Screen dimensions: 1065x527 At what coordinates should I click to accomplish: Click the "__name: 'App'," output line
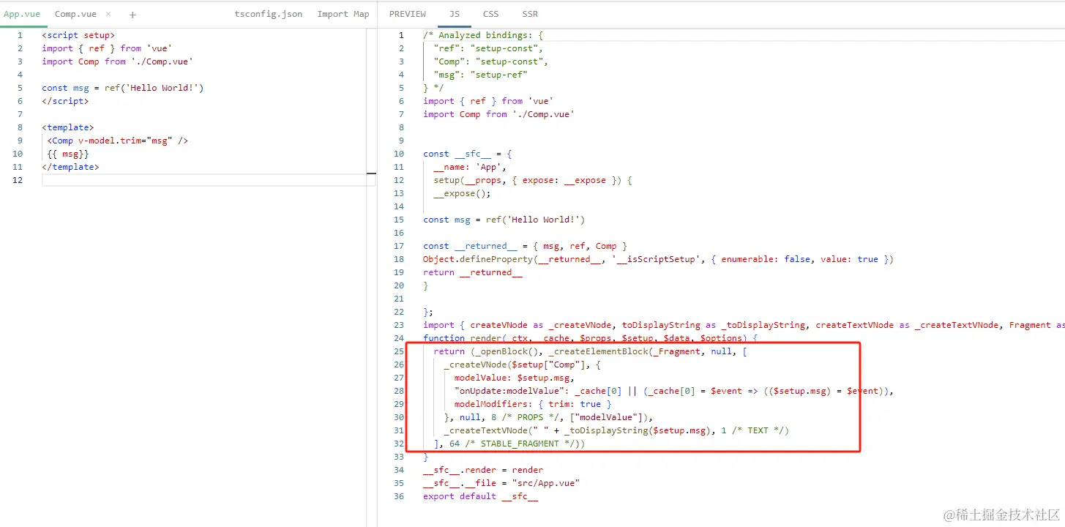[470, 167]
